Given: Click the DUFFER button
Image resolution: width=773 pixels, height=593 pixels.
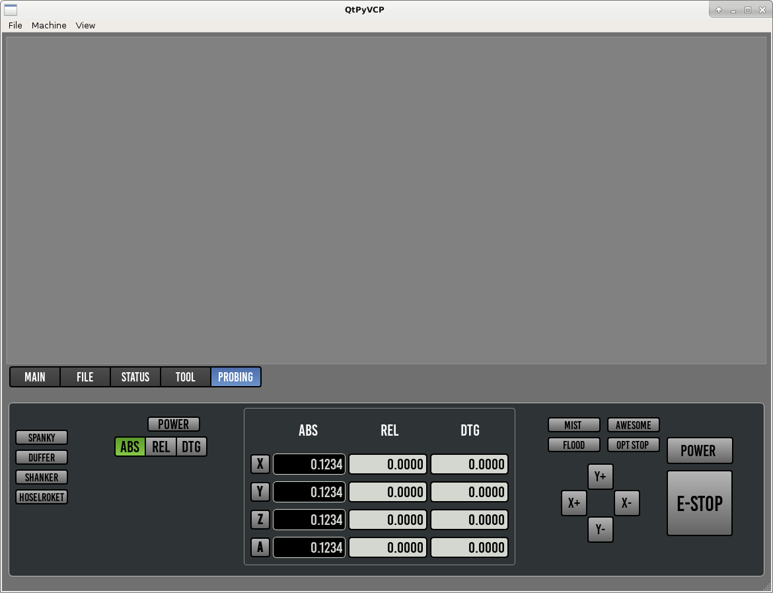Looking at the screenshot, I should click(42, 457).
